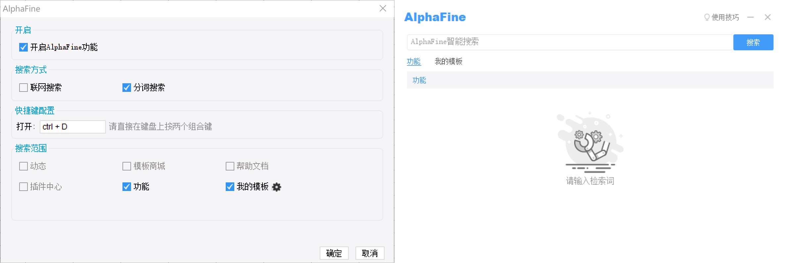The height and width of the screenshot is (263, 785).
Task: Enable 帮助文档 in search scope
Action: [230, 166]
